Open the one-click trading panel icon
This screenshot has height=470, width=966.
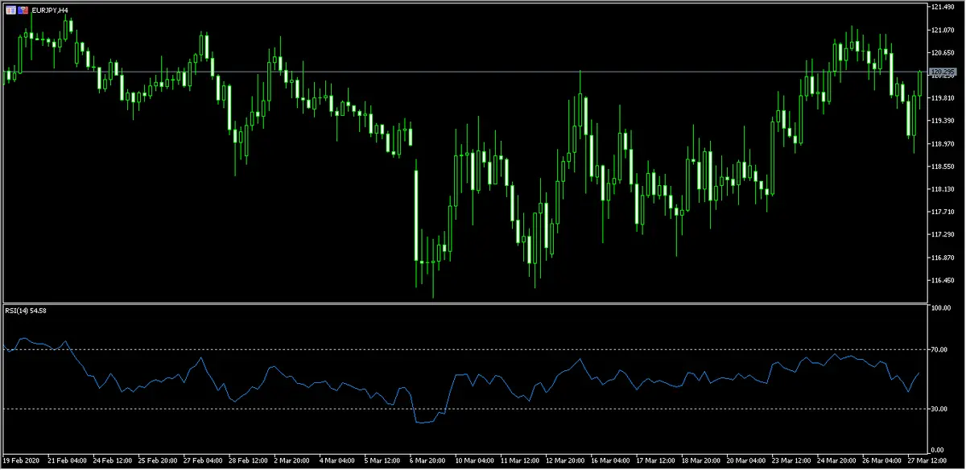(x=10, y=10)
